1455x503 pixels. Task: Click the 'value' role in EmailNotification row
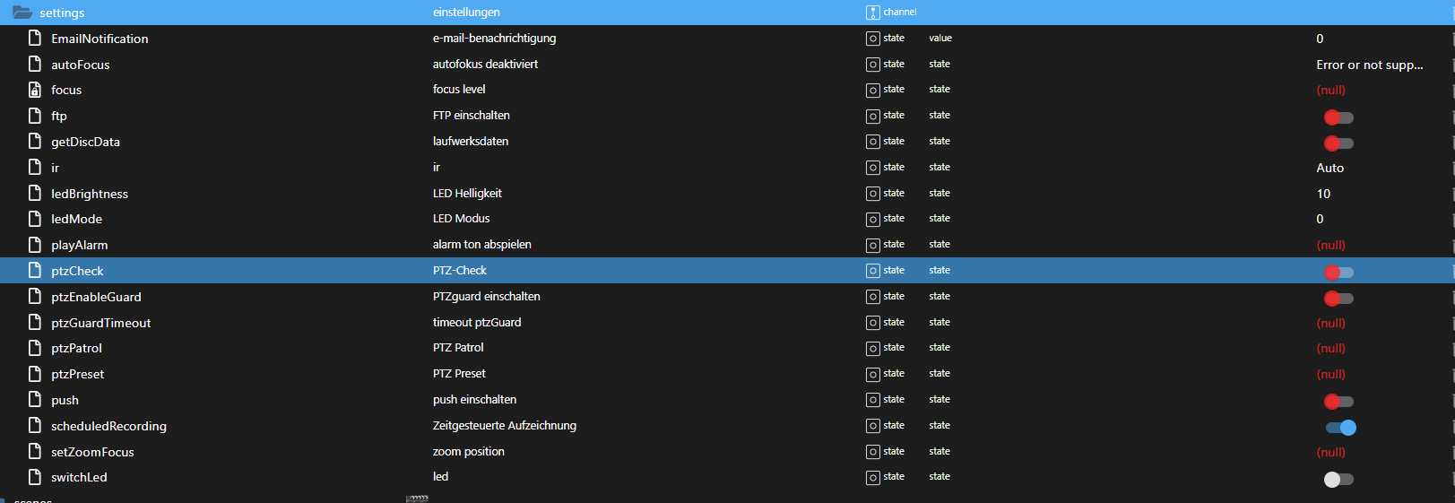click(940, 39)
